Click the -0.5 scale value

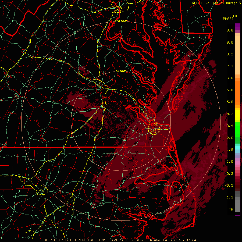click(x=229, y=186)
